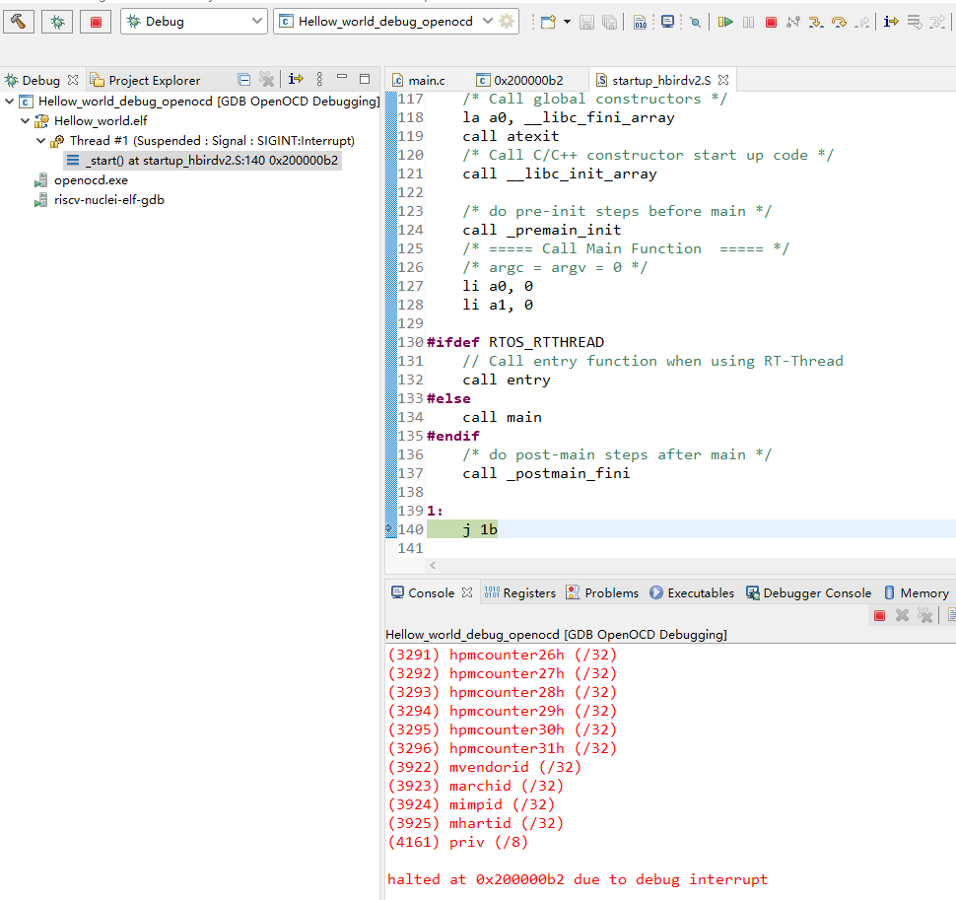This screenshot has height=900, width=956.
Task: Open the Executables tab
Action: [x=692, y=592]
